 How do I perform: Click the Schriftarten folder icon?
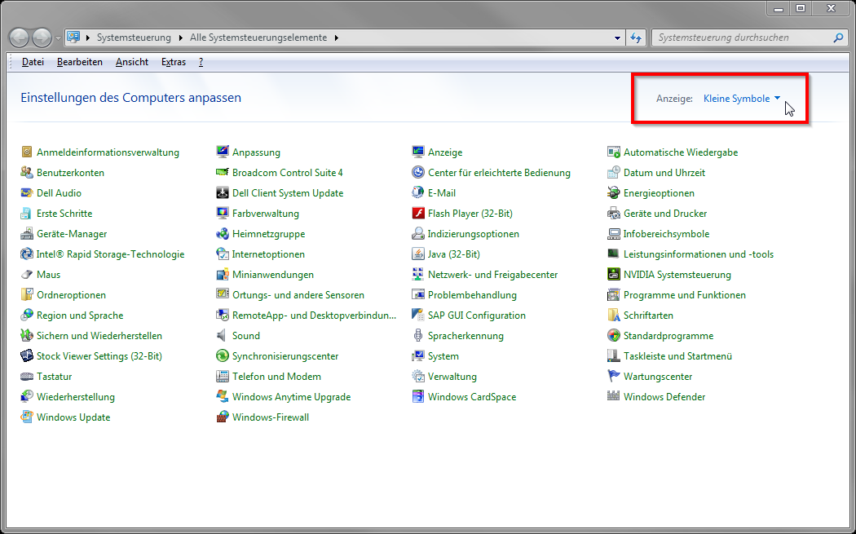point(614,316)
